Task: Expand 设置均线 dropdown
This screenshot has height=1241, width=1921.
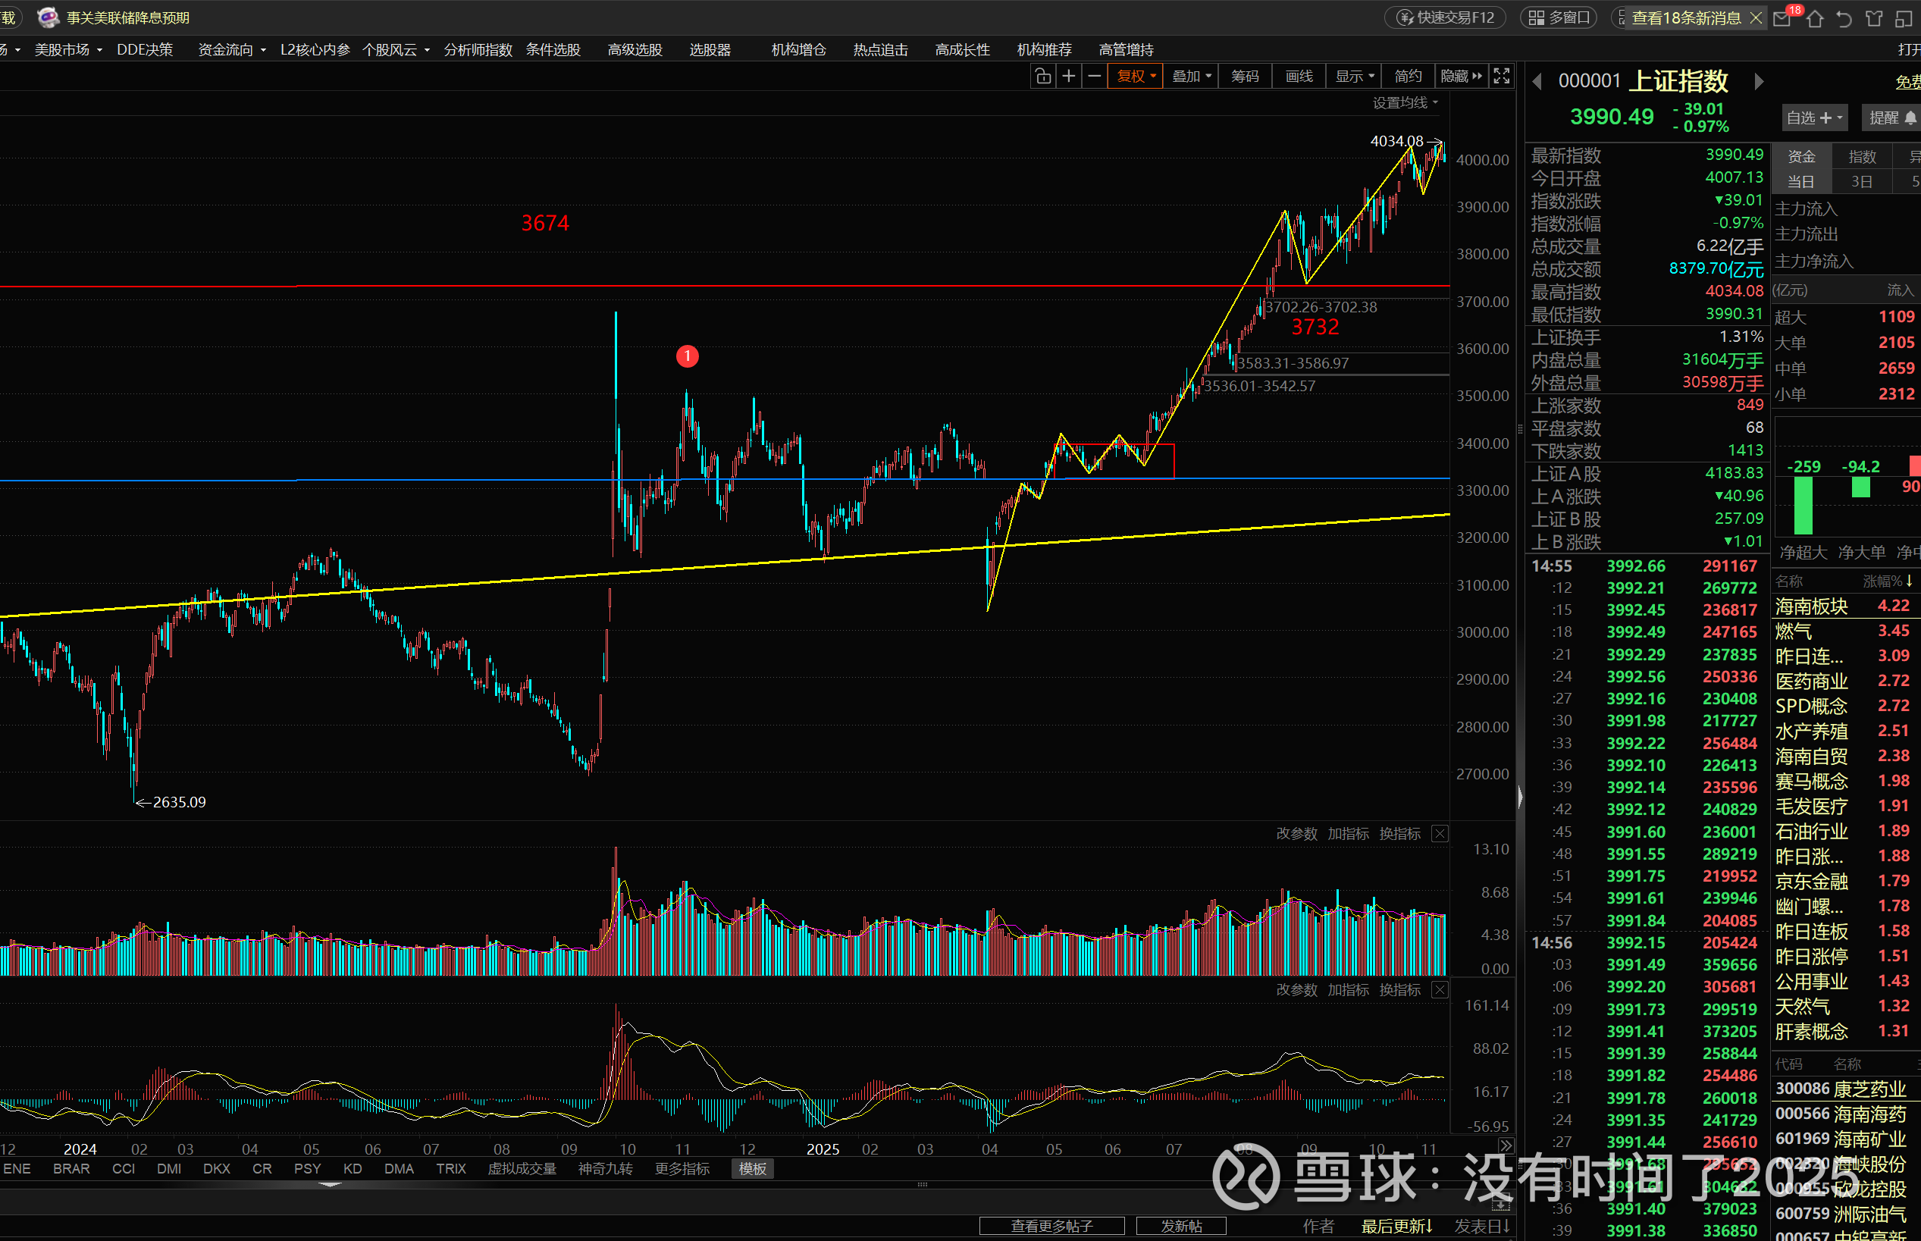Action: click(x=1405, y=102)
